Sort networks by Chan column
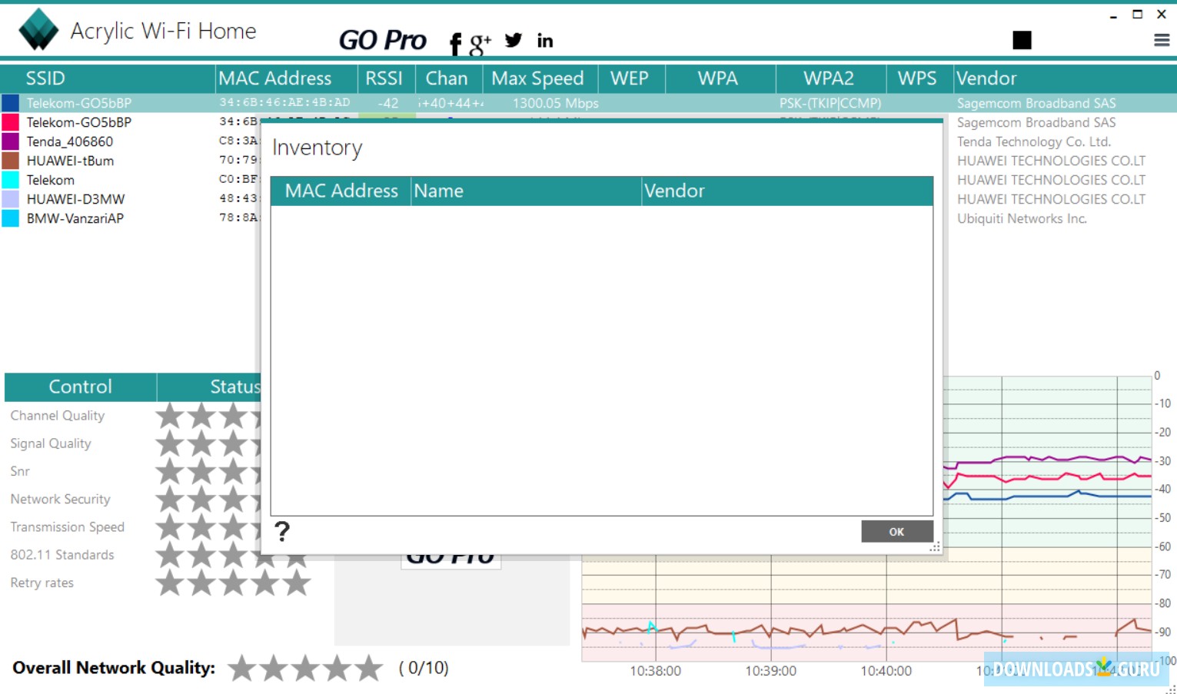This screenshot has width=1177, height=694. (x=449, y=78)
